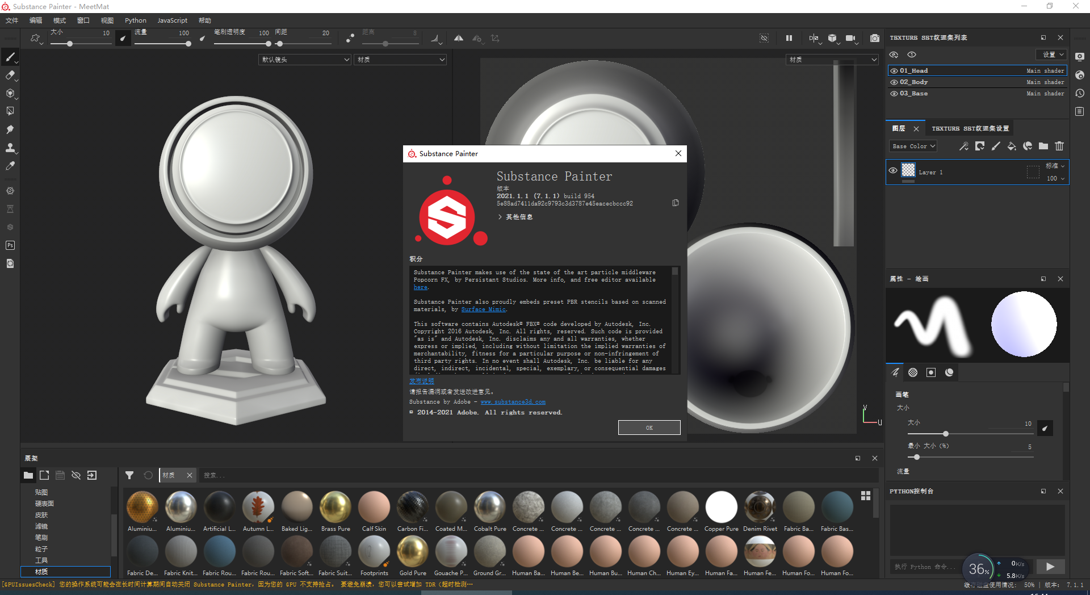Toggle solo texture set eye icon
The width and height of the screenshot is (1090, 595).
pos(912,55)
